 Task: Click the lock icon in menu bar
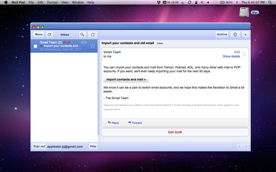tap(196, 2)
